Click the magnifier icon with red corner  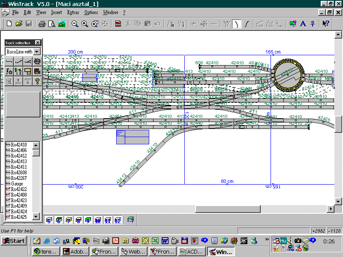(x=94, y=24)
